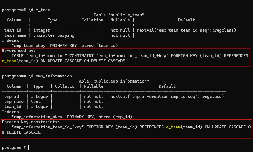Select the emp_name column entry
253x152 pixels.
point(14,102)
